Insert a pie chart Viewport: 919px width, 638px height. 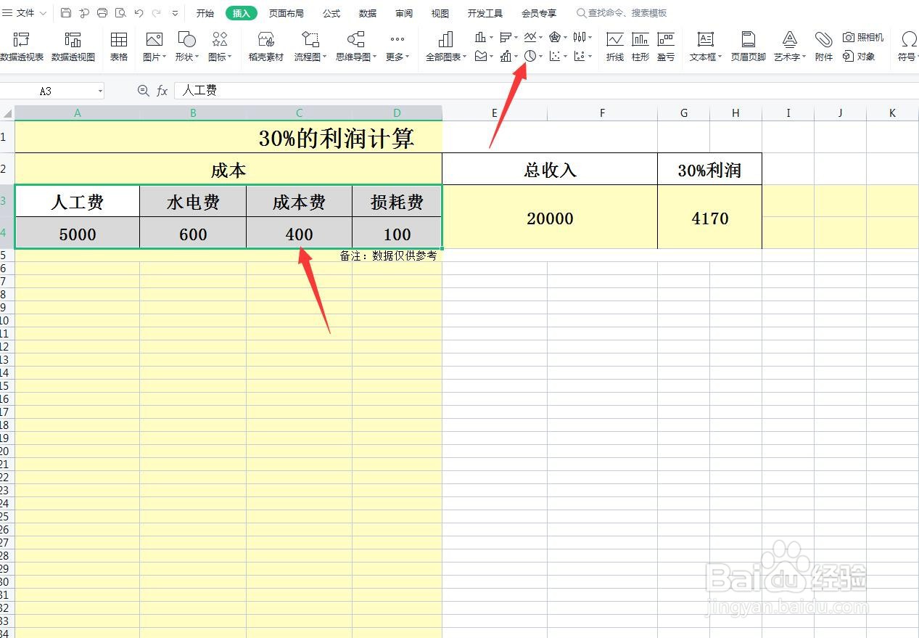tap(532, 56)
